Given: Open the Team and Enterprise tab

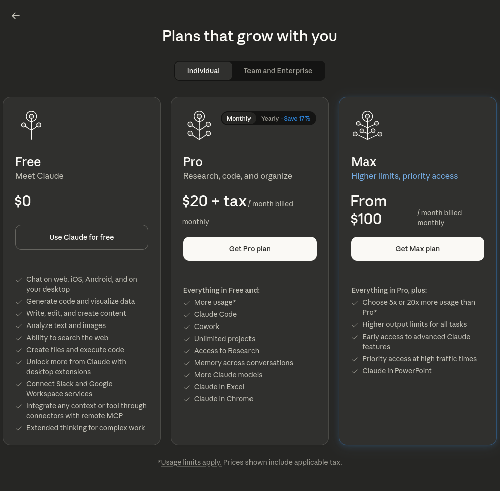Looking at the screenshot, I should [x=278, y=71].
